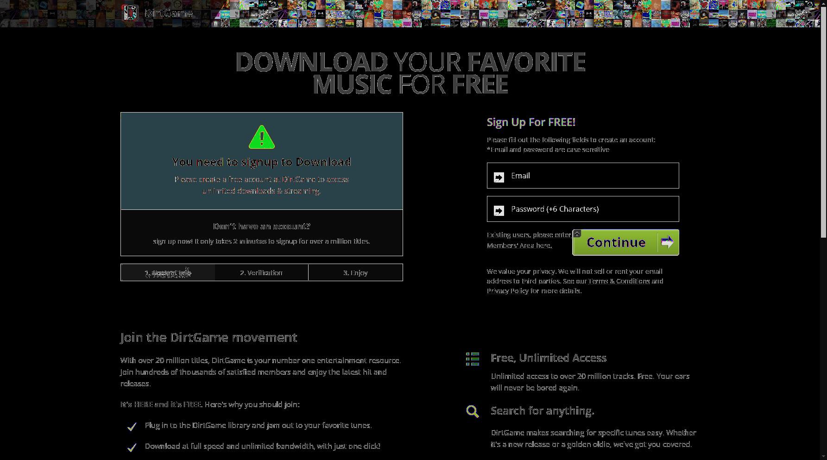Click the magnifier icon beside Search for anything
827x460 pixels.
[x=473, y=411]
